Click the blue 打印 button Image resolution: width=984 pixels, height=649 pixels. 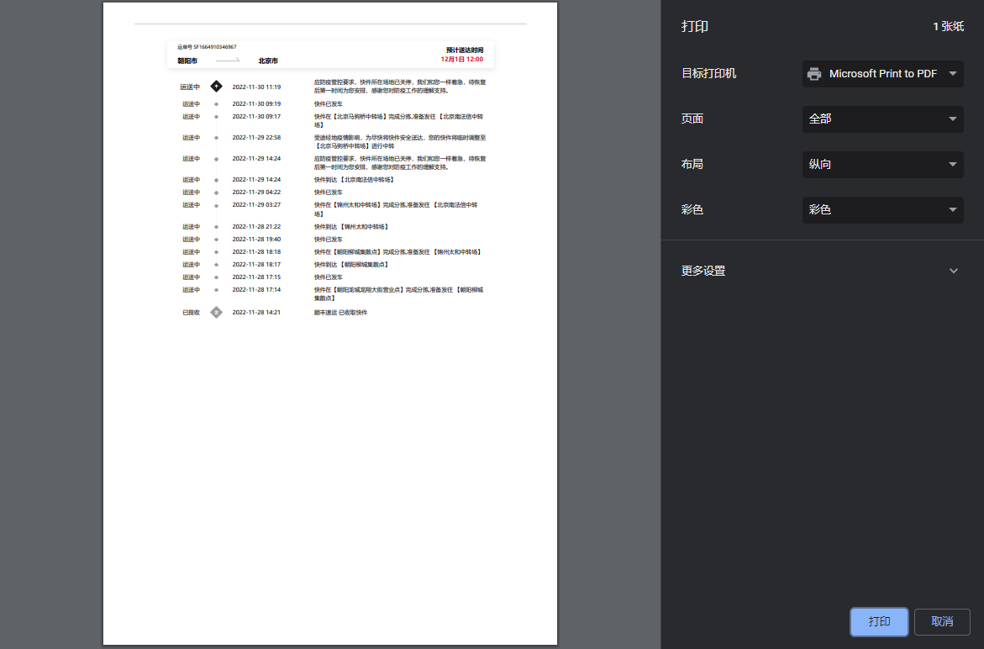coord(879,622)
